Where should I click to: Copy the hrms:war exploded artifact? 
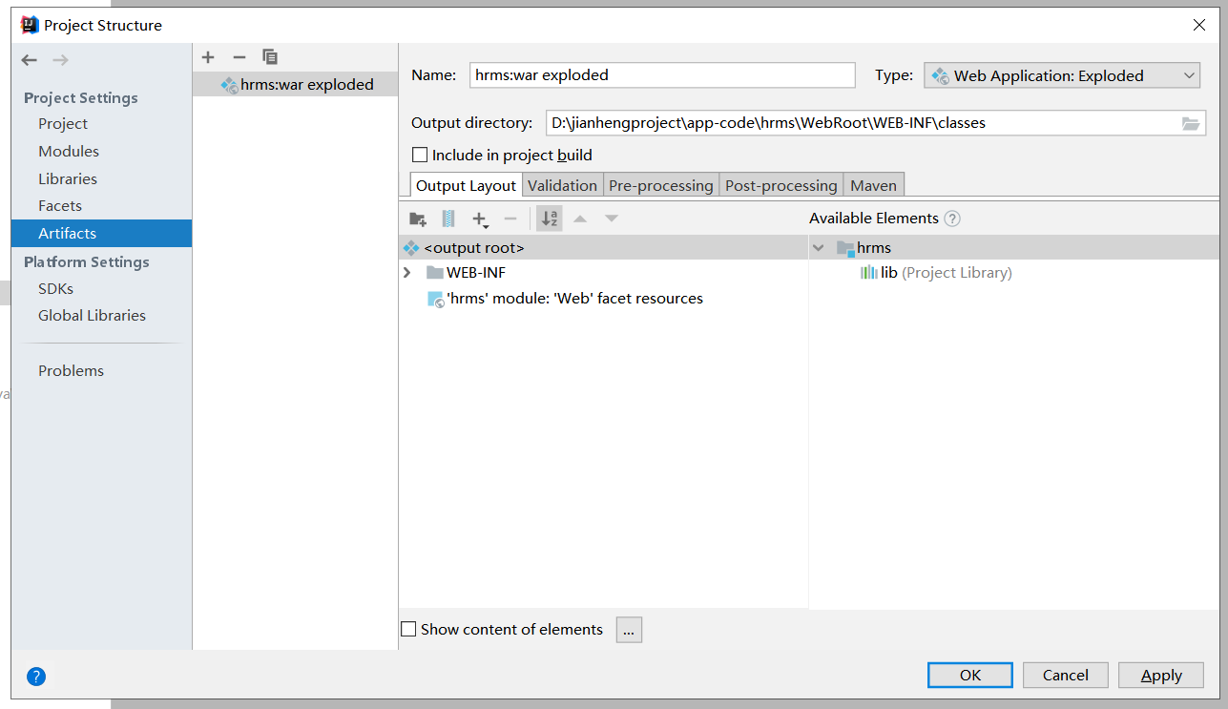270,57
